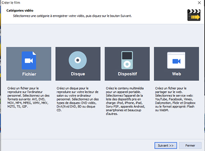Viewport: 205px width, 151px height.
Task: Click the Catégories vidéo heading
Action: 20,11
